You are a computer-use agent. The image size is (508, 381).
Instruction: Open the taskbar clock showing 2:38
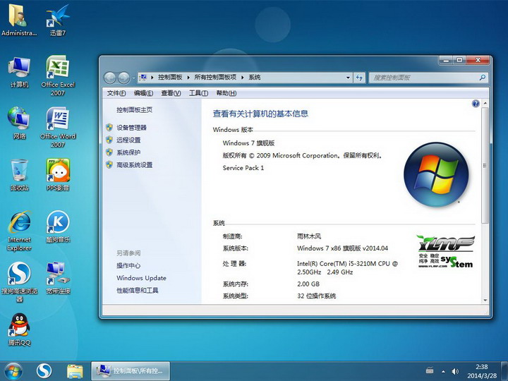[x=482, y=371]
